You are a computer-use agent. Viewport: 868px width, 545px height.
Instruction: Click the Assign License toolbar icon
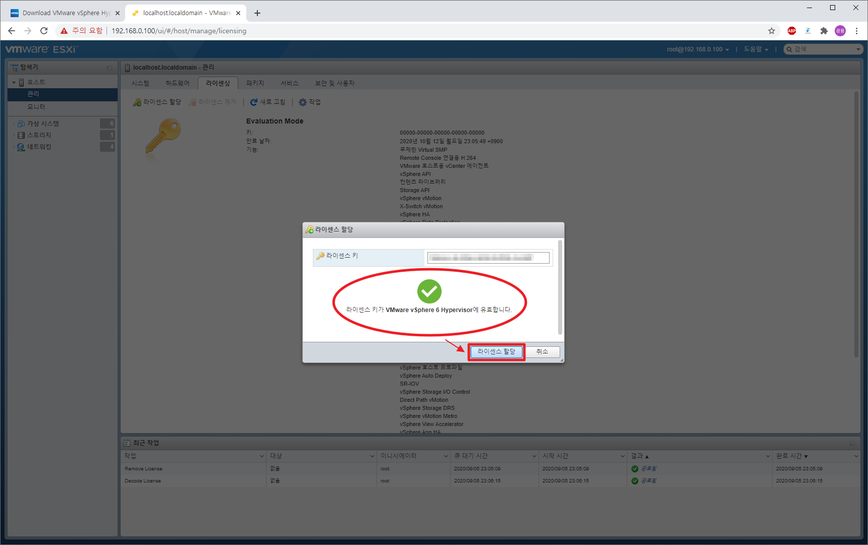pyautogui.click(x=137, y=102)
